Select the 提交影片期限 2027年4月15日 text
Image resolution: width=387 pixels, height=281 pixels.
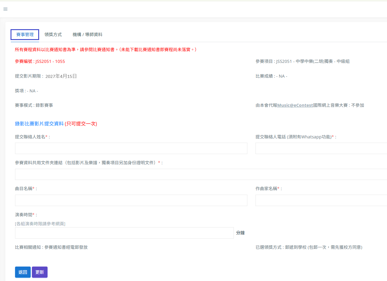[x=46, y=76]
